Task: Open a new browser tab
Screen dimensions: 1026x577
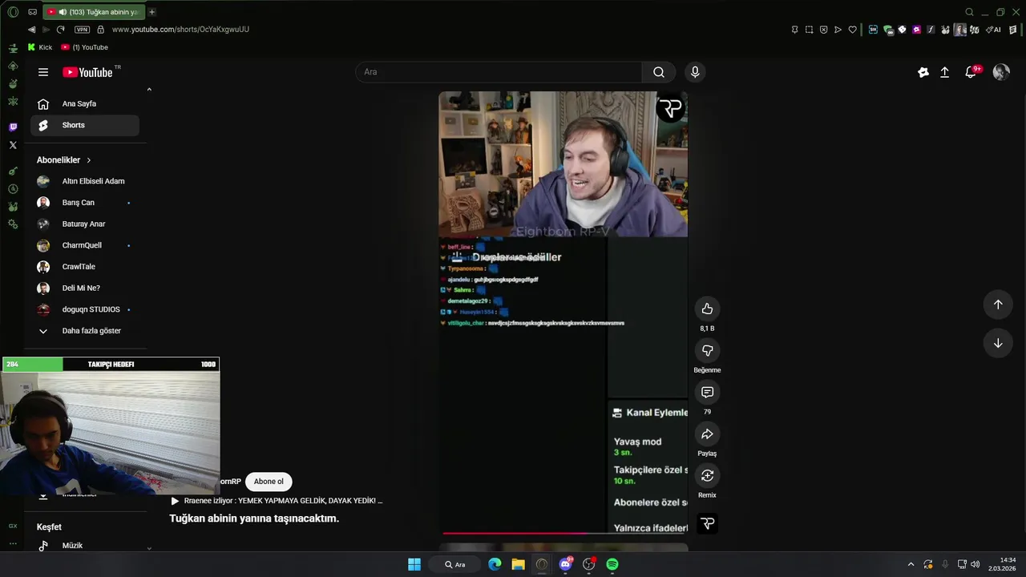Action: pos(152,12)
